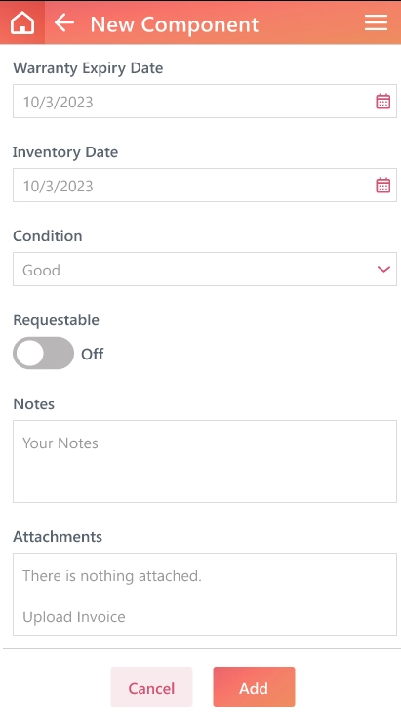Open Inventory Date calendar icon
The image size is (401, 718).
(383, 186)
